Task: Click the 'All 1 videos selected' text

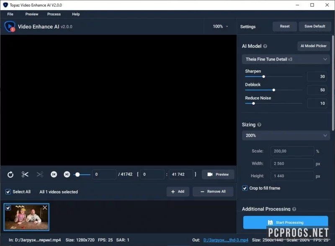Action: pyautogui.click(x=59, y=192)
